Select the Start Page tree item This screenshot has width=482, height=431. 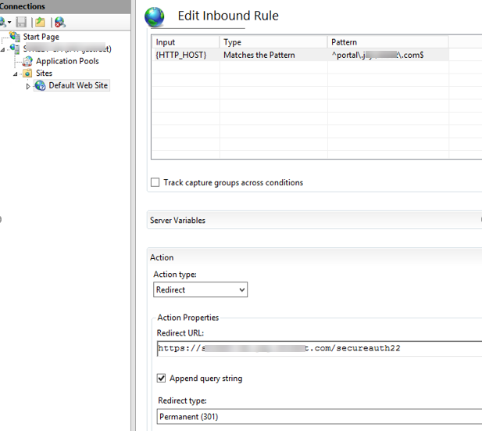tap(41, 37)
